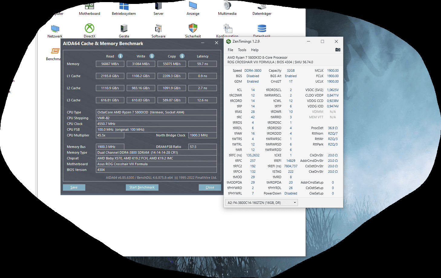Click the Save button in benchmark window
This screenshot has width=441, height=278.
(74, 187)
